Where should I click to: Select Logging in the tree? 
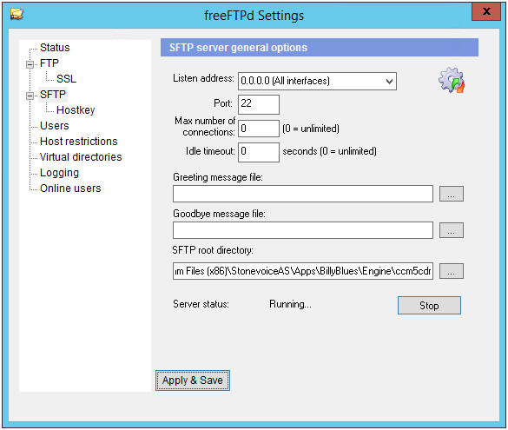(59, 173)
